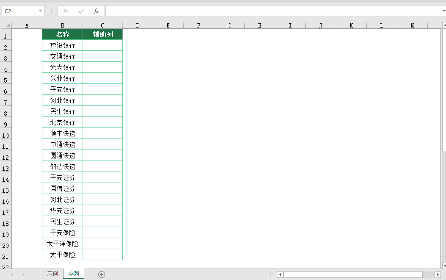Select row 10 header
Screen dimensions: 446x280
[6, 133]
